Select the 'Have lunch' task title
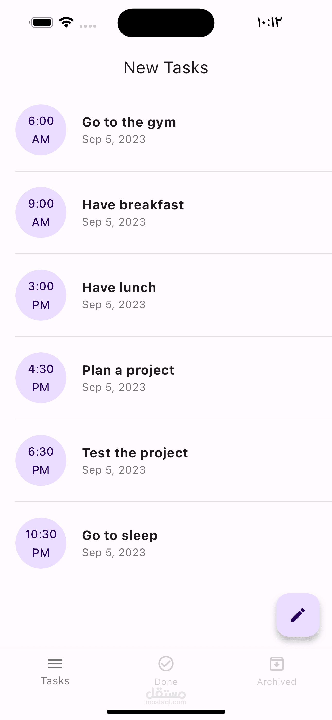This screenshot has width=332, height=720. (x=119, y=288)
